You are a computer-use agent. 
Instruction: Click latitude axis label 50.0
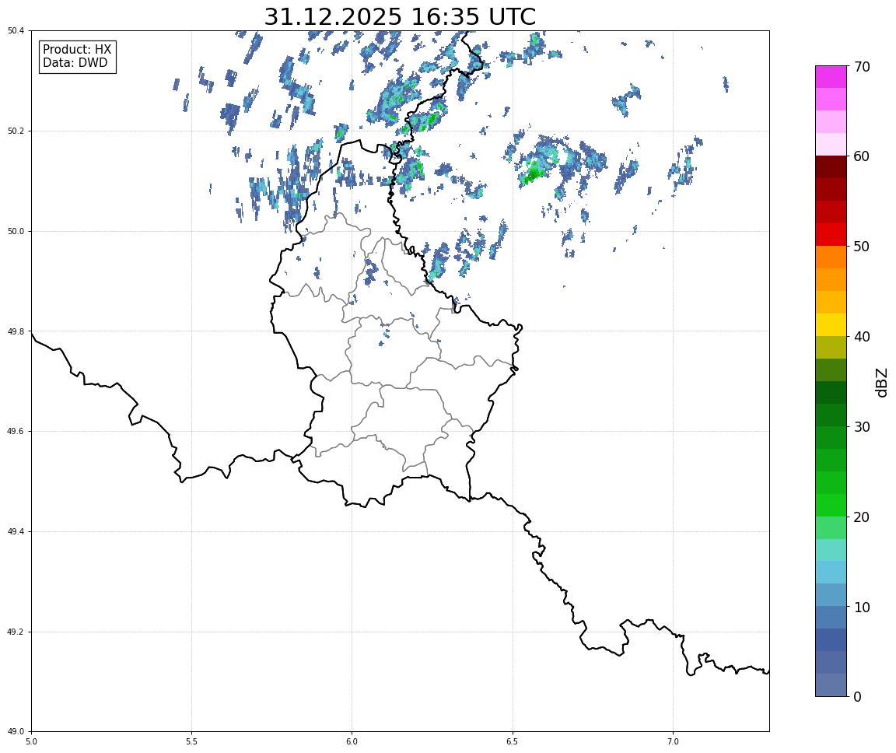click(16, 231)
